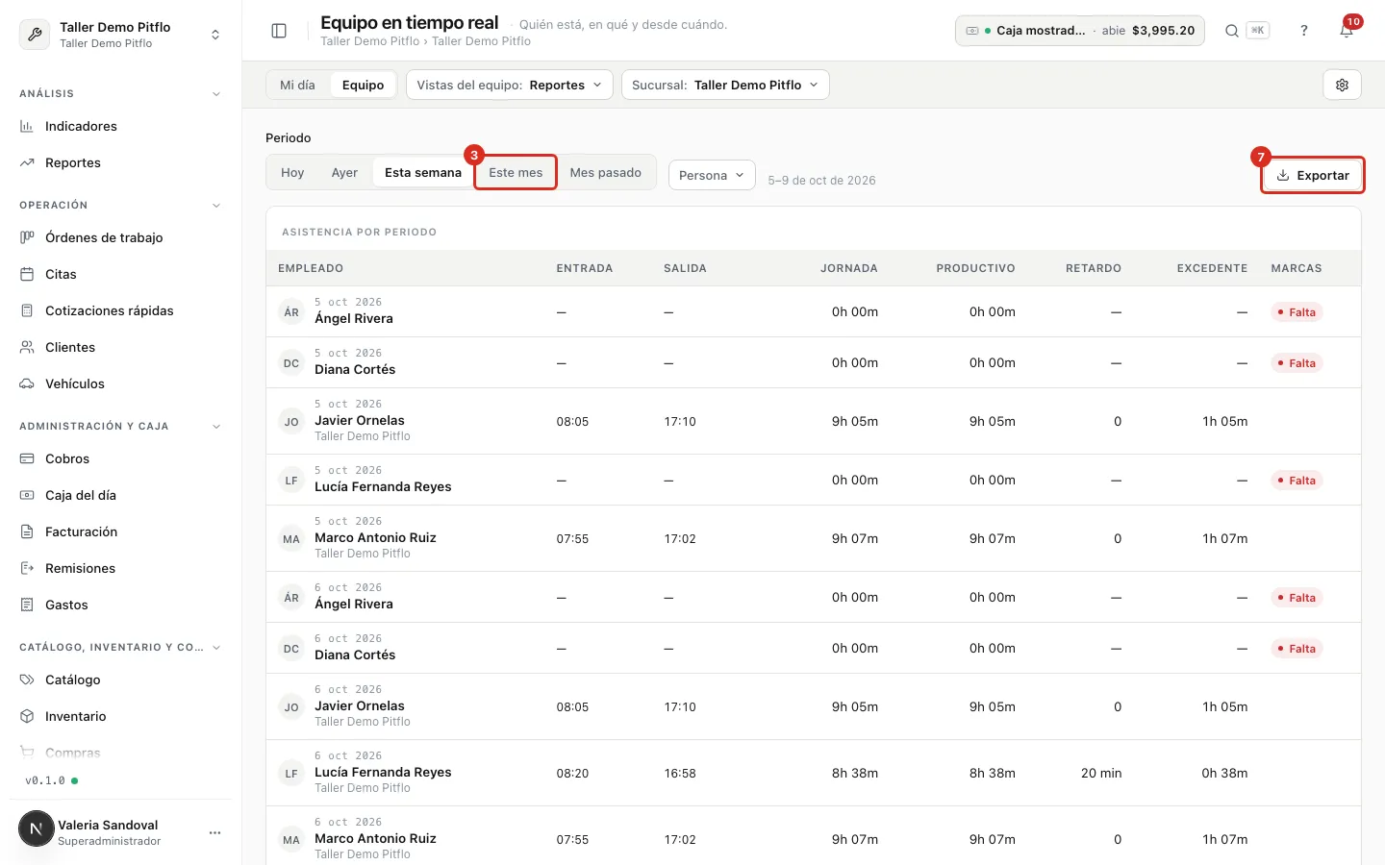Image resolution: width=1385 pixels, height=865 pixels.
Task: Click 20 min retardo for Lucía Fernanda Reyes
Action: (1101, 773)
